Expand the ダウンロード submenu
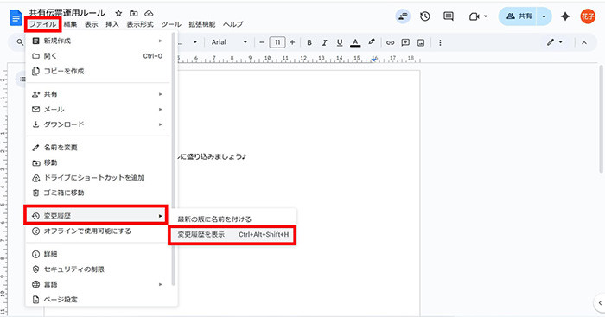The image size is (605, 317). (x=98, y=124)
